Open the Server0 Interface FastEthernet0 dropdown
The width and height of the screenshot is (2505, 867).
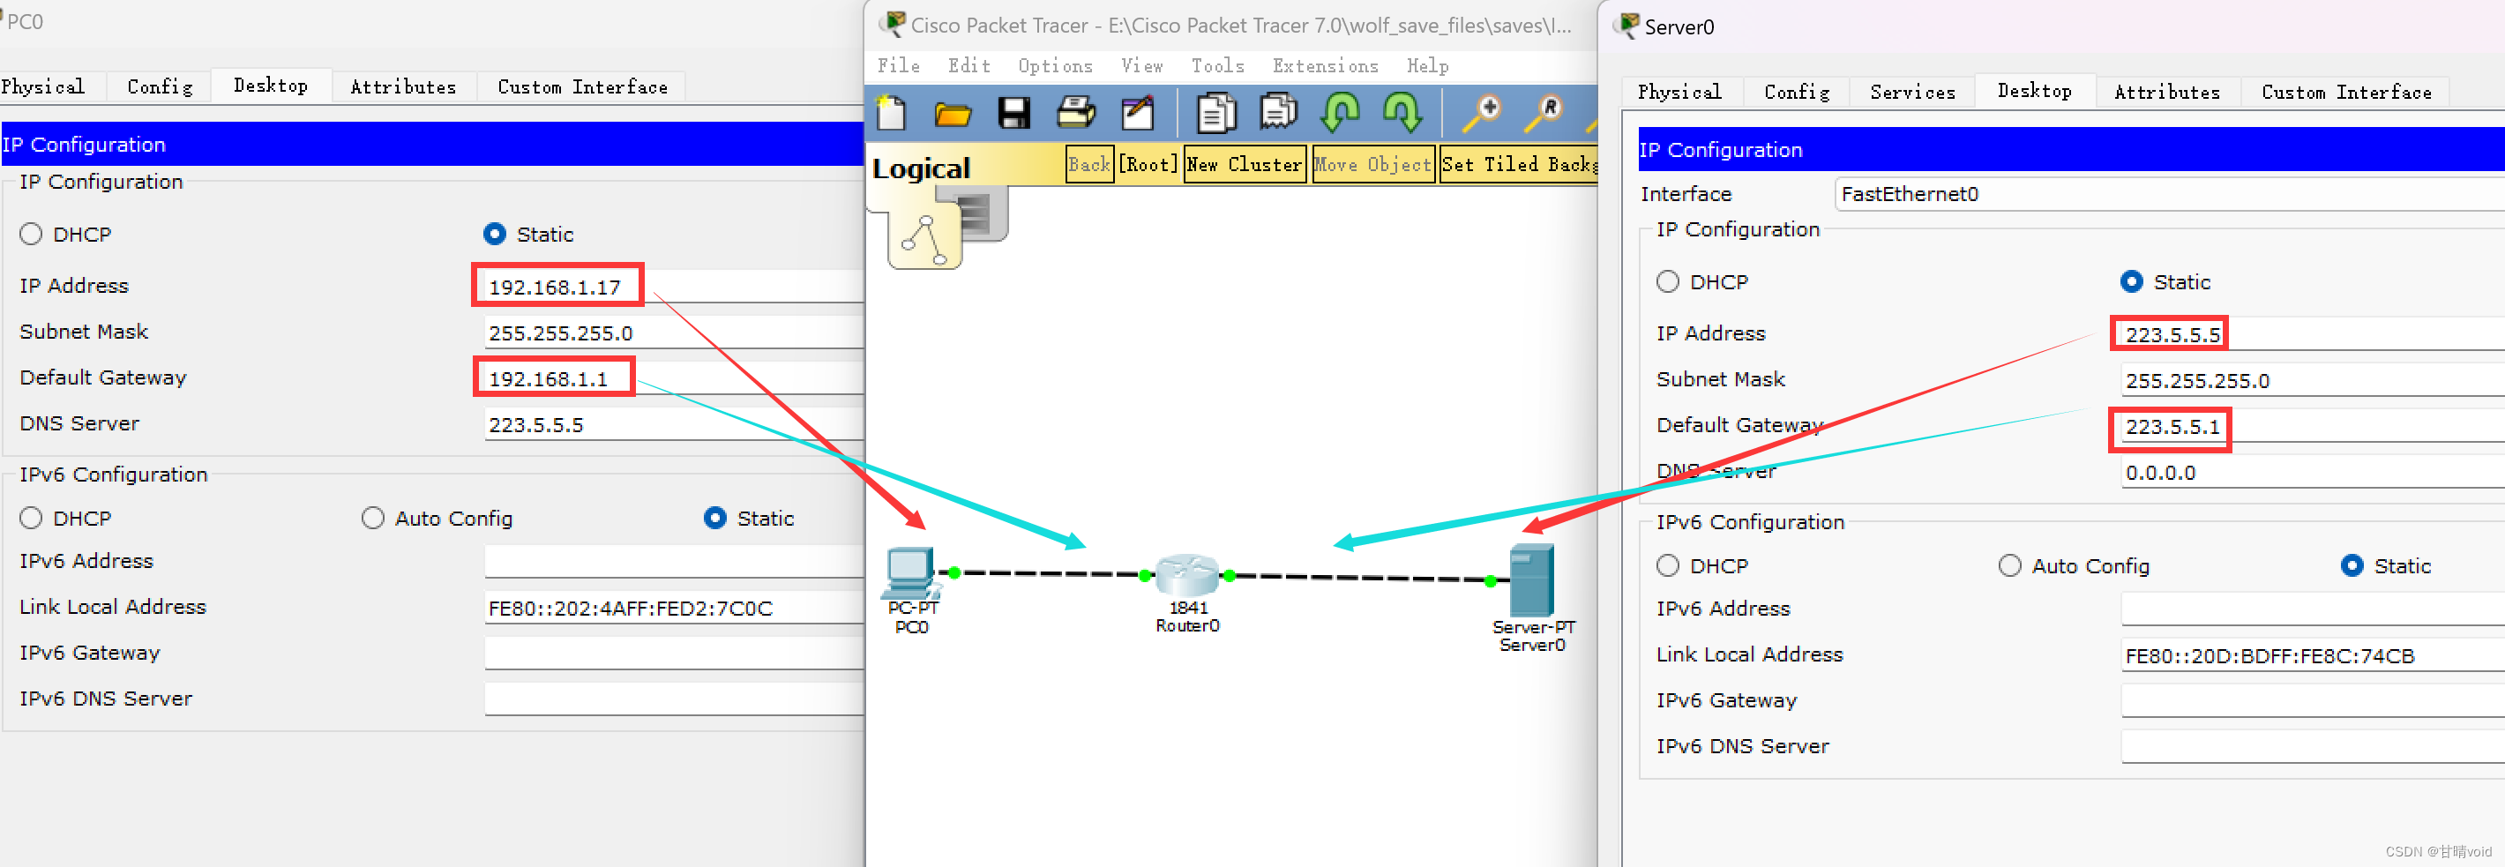tap(2170, 194)
